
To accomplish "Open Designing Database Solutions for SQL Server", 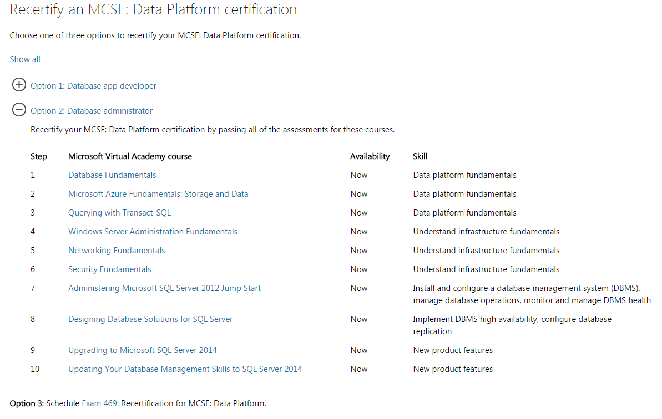I will pos(150,319).
